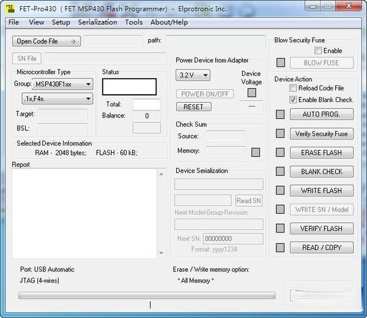Click status indicator beside VERIFY FLASH

pyautogui.click(x=280, y=228)
